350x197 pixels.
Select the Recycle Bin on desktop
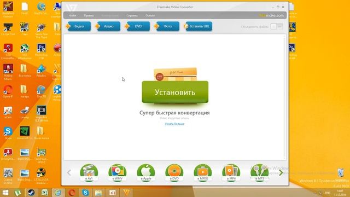point(341,175)
